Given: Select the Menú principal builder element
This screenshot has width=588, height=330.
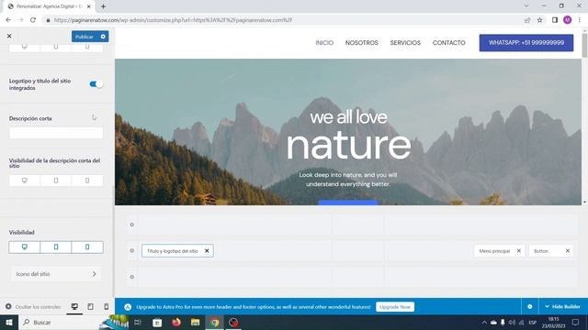Looking at the screenshot, I should point(494,251).
